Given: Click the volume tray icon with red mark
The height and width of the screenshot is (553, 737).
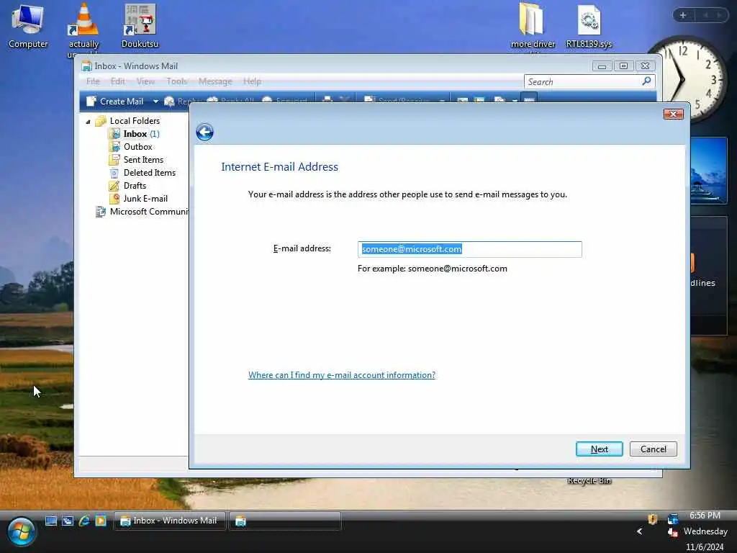Looking at the screenshot, I should pos(673,532).
